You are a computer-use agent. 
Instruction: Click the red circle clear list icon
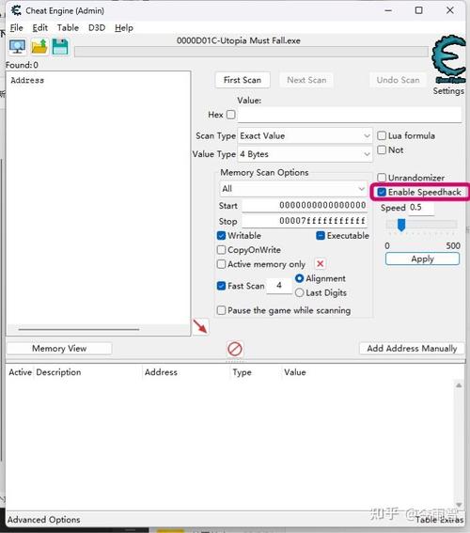tap(235, 349)
